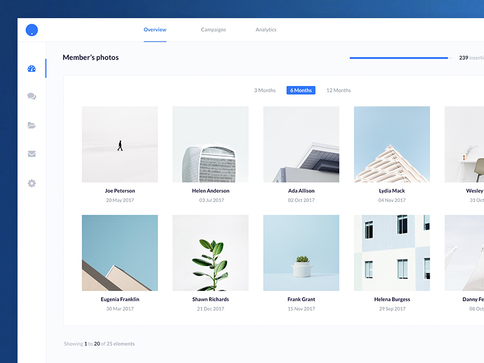This screenshot has width=484, height=363.
Task: Click the Lydia Mack name link
Action: coord(391,191)
